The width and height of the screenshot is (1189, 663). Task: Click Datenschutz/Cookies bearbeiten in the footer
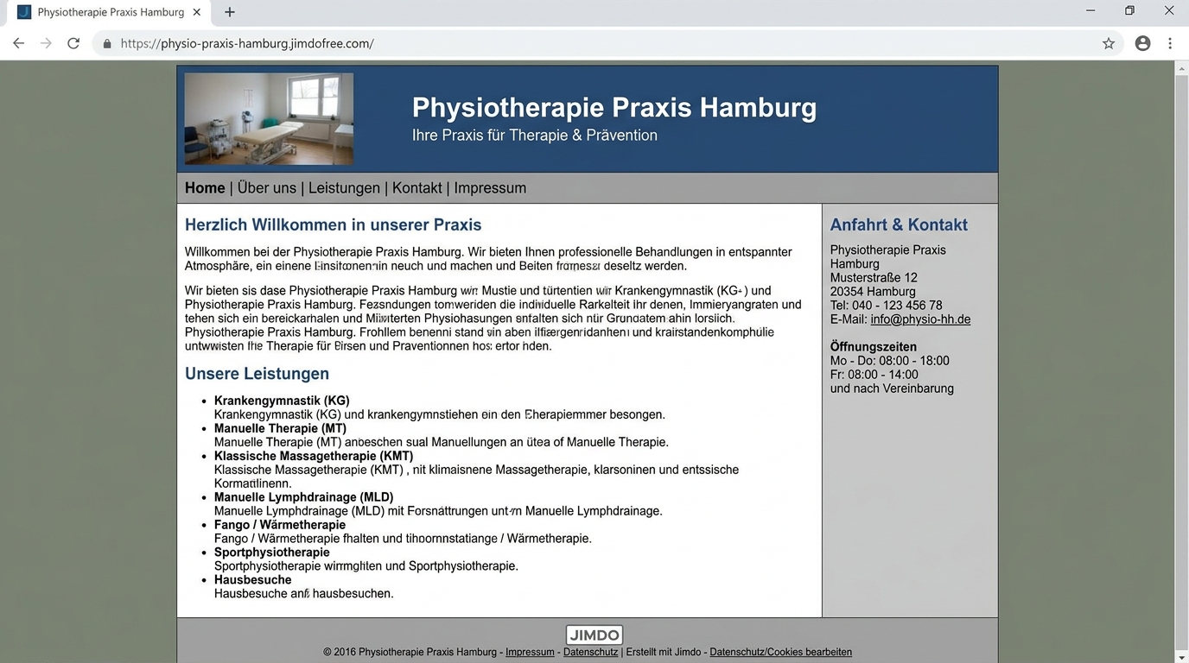(x=779, y=652)
